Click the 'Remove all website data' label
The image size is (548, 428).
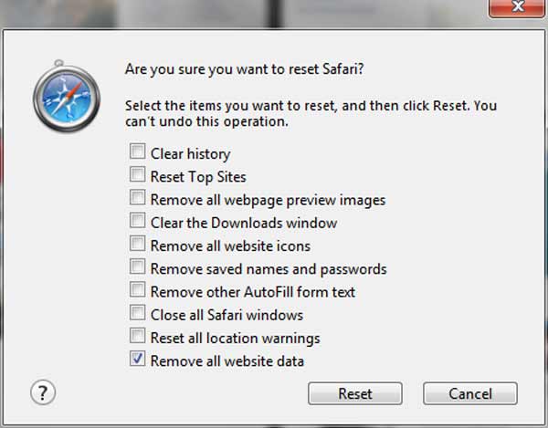(x=227, y=361)
